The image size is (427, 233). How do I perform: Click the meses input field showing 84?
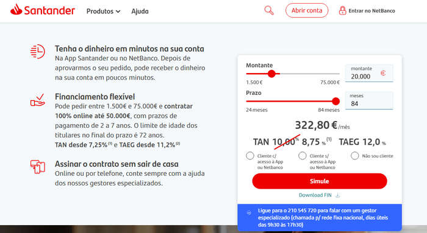pos(369,100)
